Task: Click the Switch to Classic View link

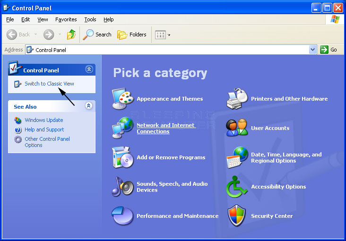Action: pos(49,84)
